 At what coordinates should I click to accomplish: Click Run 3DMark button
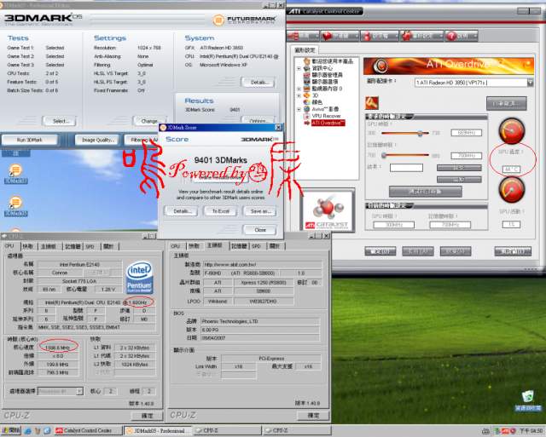coord(30,140)
